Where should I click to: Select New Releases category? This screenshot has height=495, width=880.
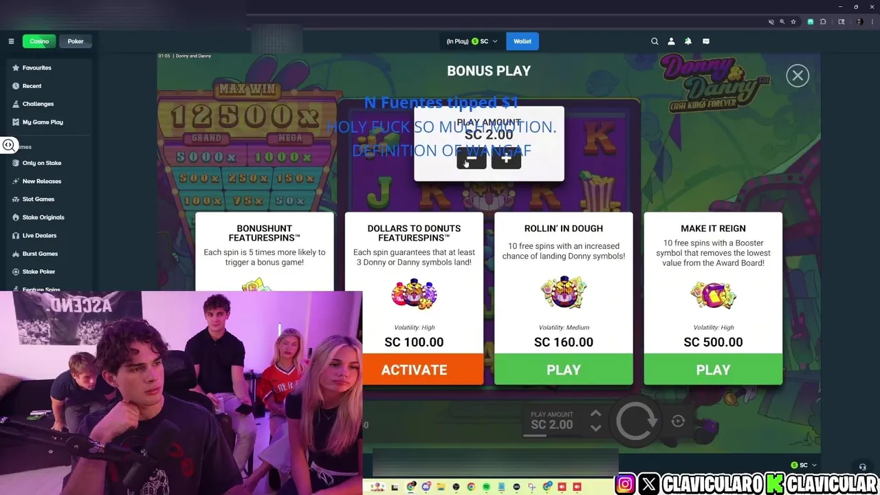49,181
